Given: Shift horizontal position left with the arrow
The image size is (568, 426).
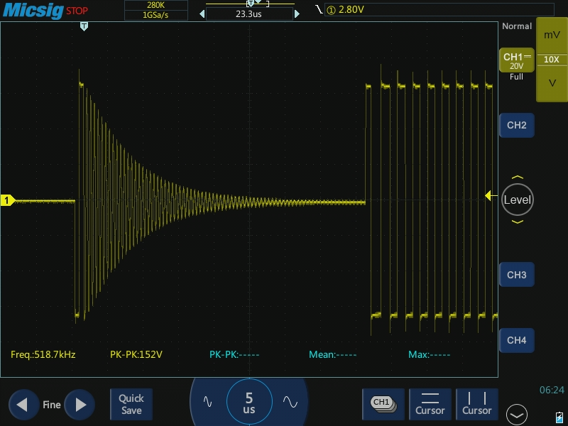Looking at the screenshot, I should click(202, 14).
